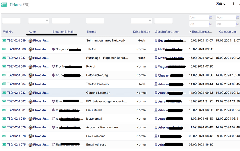
Task: Click the @ email icon in row TS2402-1086
Action: [x=53, y=67]
